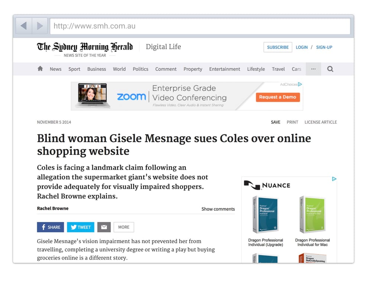Navigate to the World section
Screen dimensions: 368x281
pyautogui.click(x=119, y=69)
